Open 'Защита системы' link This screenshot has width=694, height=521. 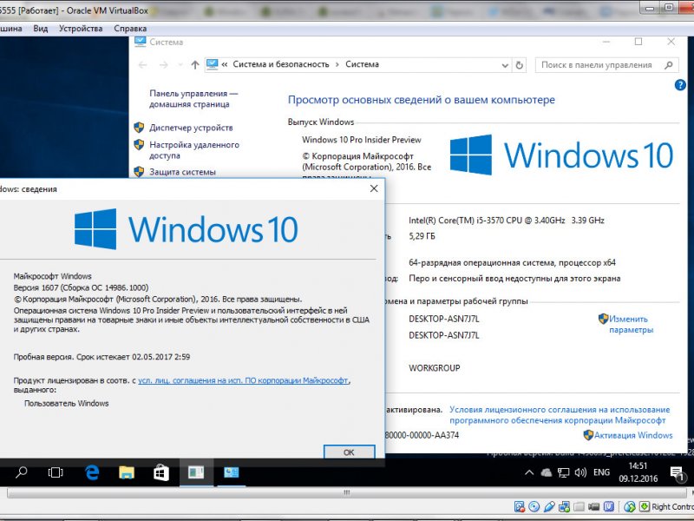click(182, 172)
